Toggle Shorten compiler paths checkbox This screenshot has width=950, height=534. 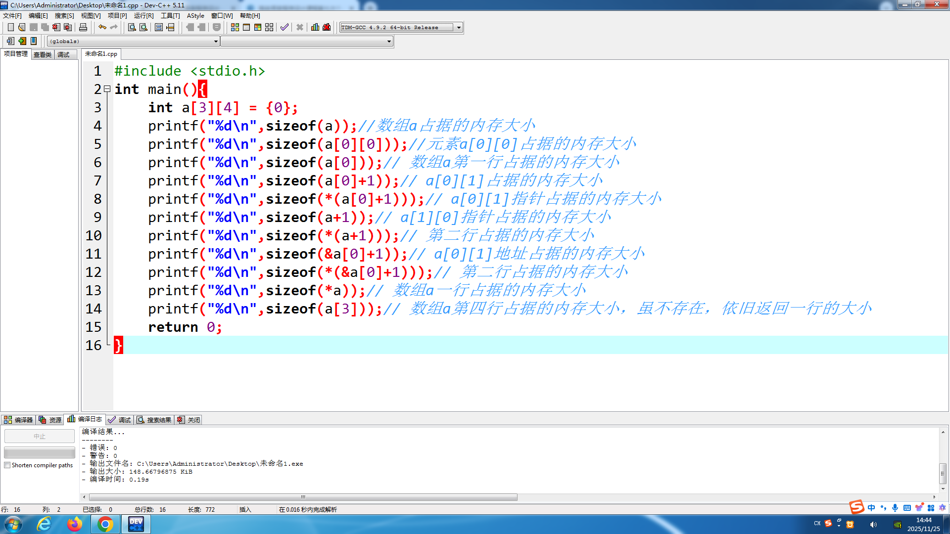click(7, 465)
